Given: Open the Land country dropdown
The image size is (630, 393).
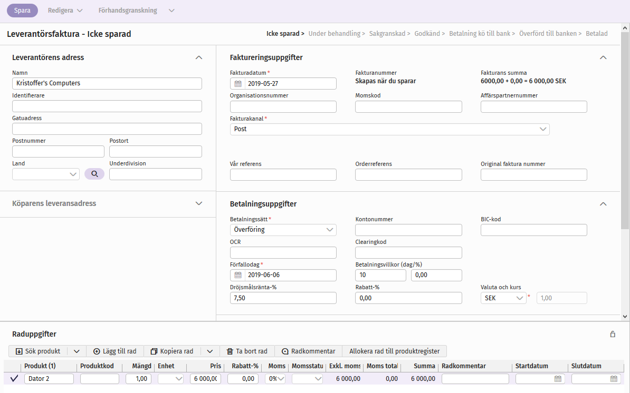Looking at the screenshot, I should point(46,174).
